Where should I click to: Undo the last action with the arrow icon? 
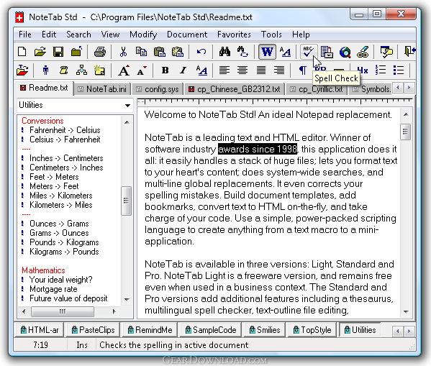[201, 52]
